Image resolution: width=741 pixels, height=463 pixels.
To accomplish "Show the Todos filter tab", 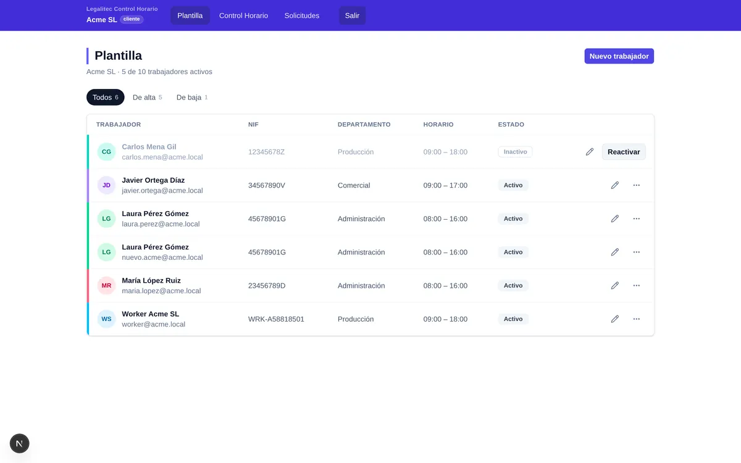I will 106,98.
